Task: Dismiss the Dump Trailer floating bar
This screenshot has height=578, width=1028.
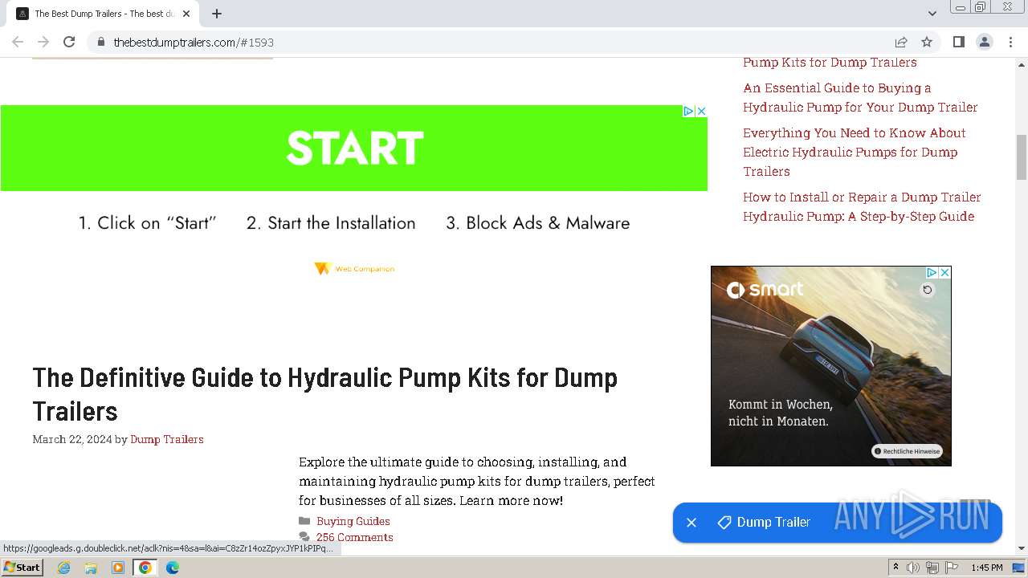Action: point(691,523)
